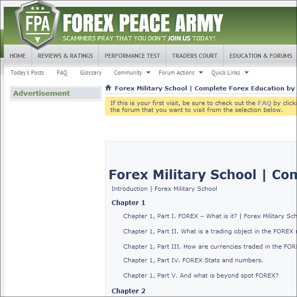This screenshot has height=297, width=297.
Task: Open breadcrumb Forex Military School title
Action: [206, 88]
